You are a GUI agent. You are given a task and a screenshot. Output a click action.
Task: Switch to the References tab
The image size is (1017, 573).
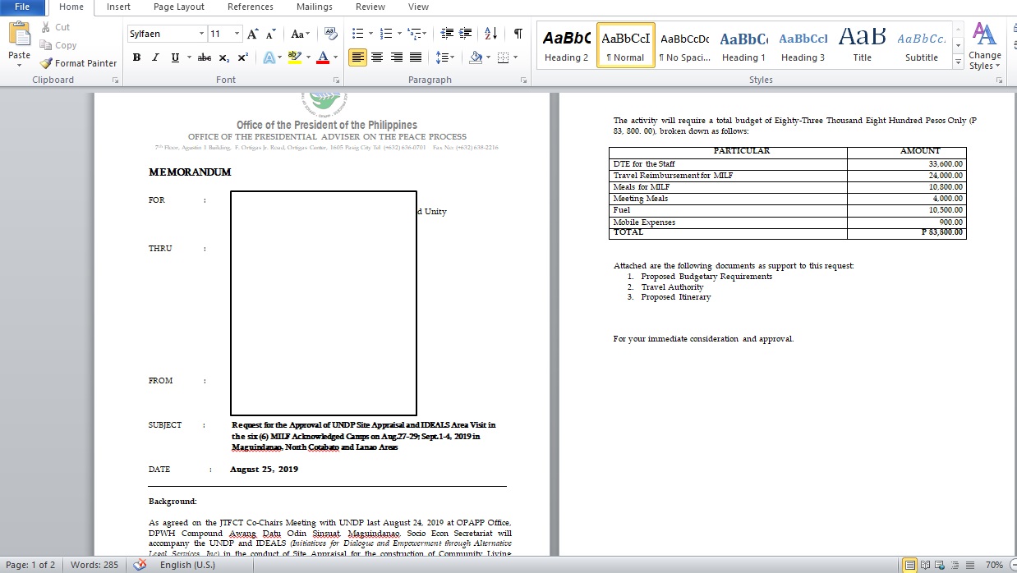click(251, 7)
